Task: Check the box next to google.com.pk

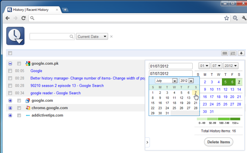Action: [x=19, y=64]
